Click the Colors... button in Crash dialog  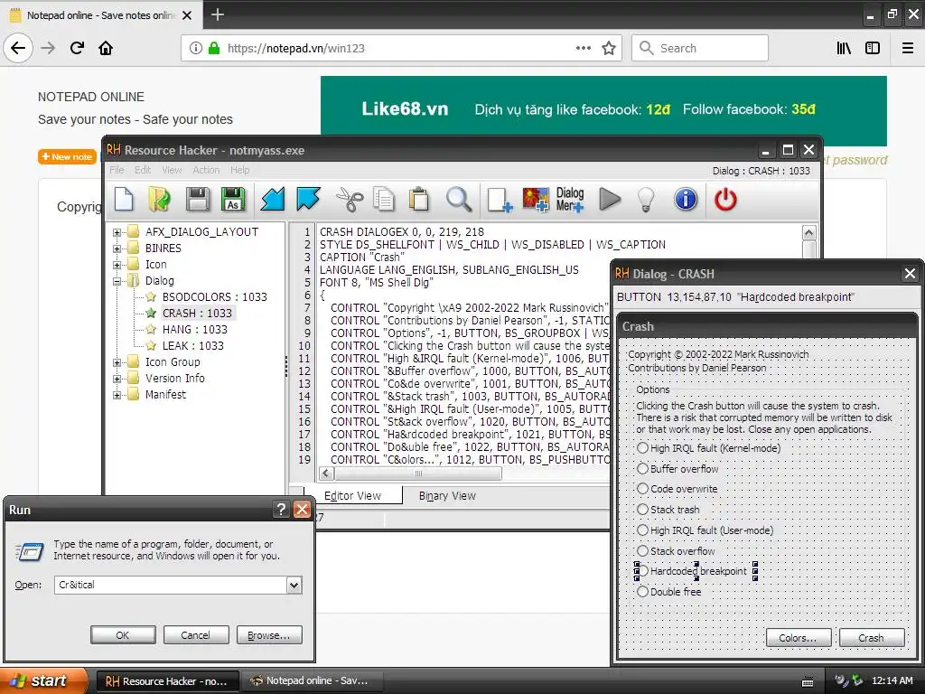coord(799,637)
